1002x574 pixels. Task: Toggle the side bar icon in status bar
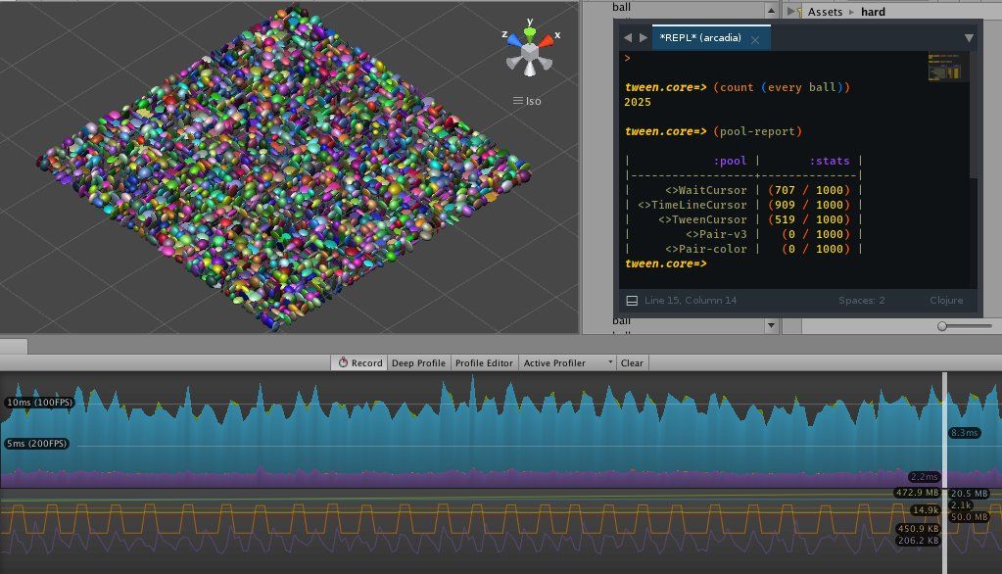tap(632, 301)
